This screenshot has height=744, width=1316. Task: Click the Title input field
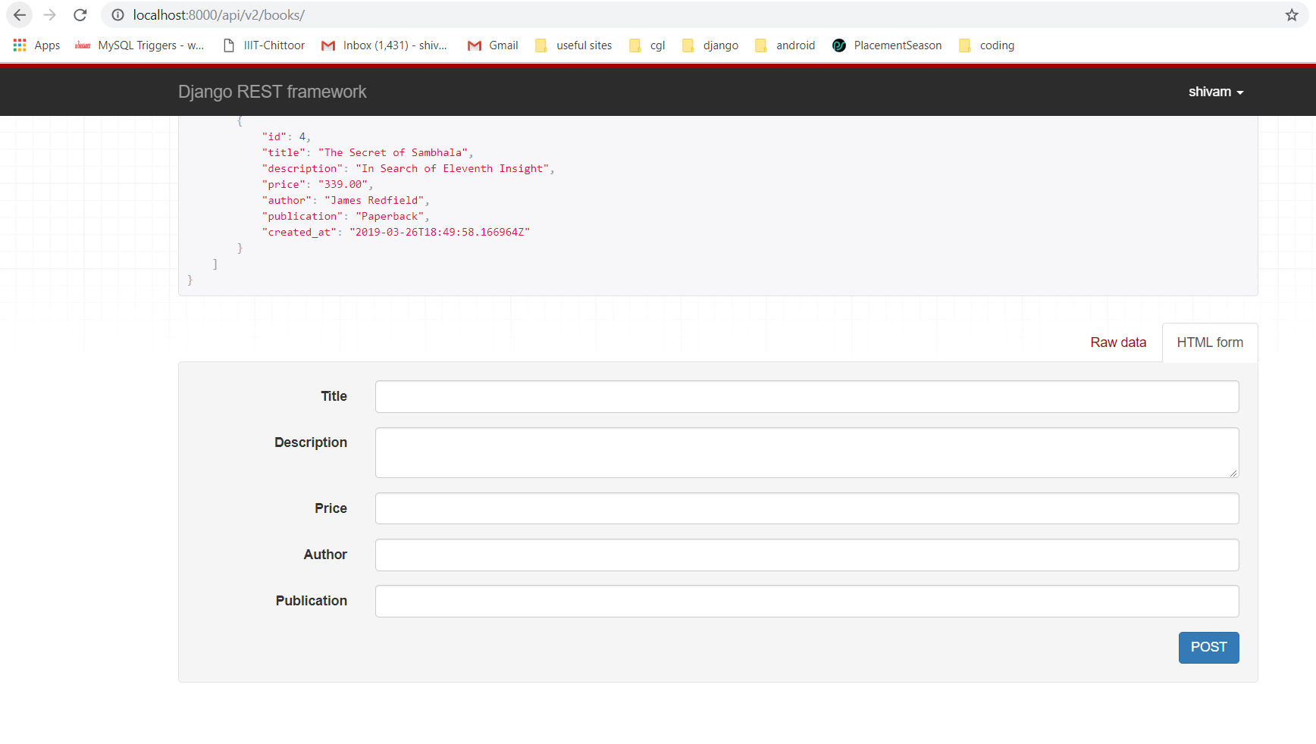click(806, 396)
